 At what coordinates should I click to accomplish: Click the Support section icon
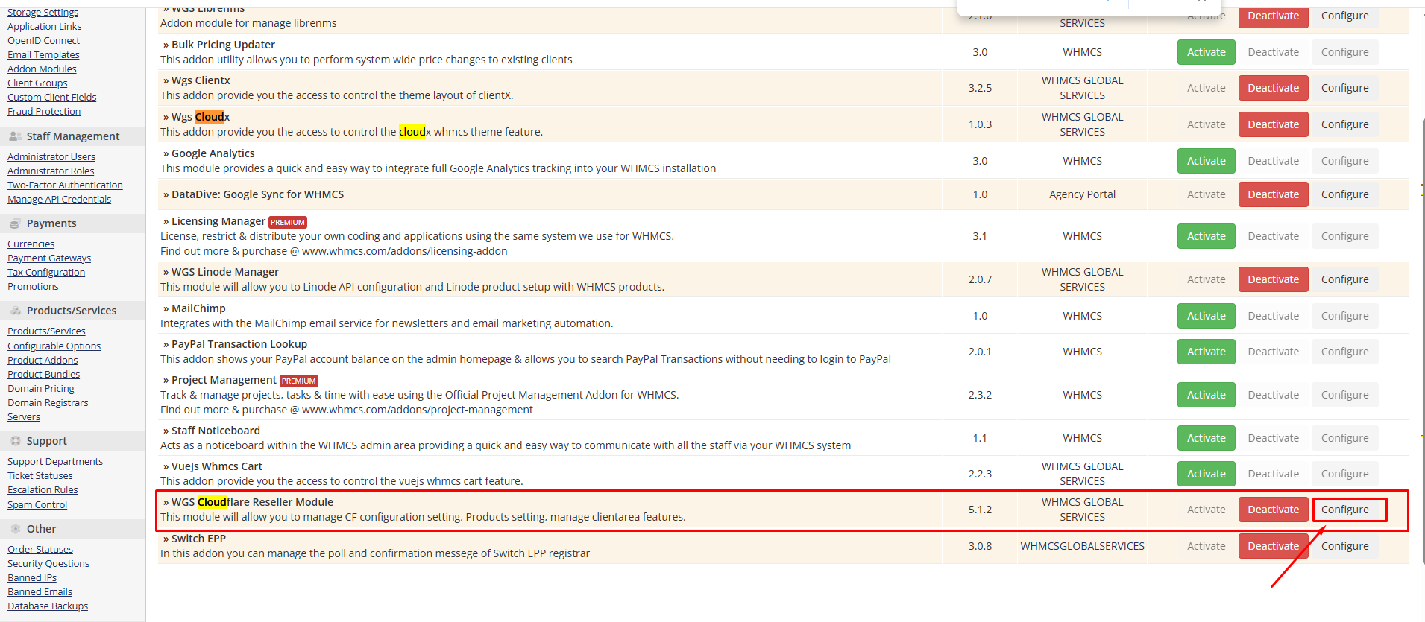15,441
